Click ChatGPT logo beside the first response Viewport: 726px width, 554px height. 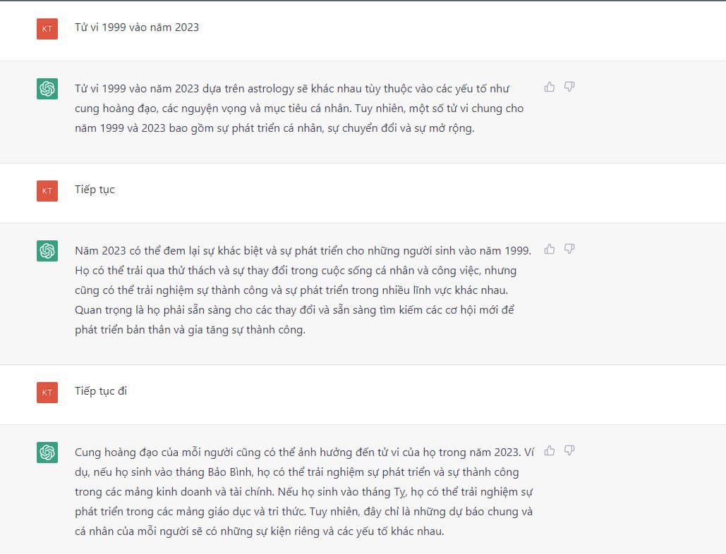click(x=47, y=89)
